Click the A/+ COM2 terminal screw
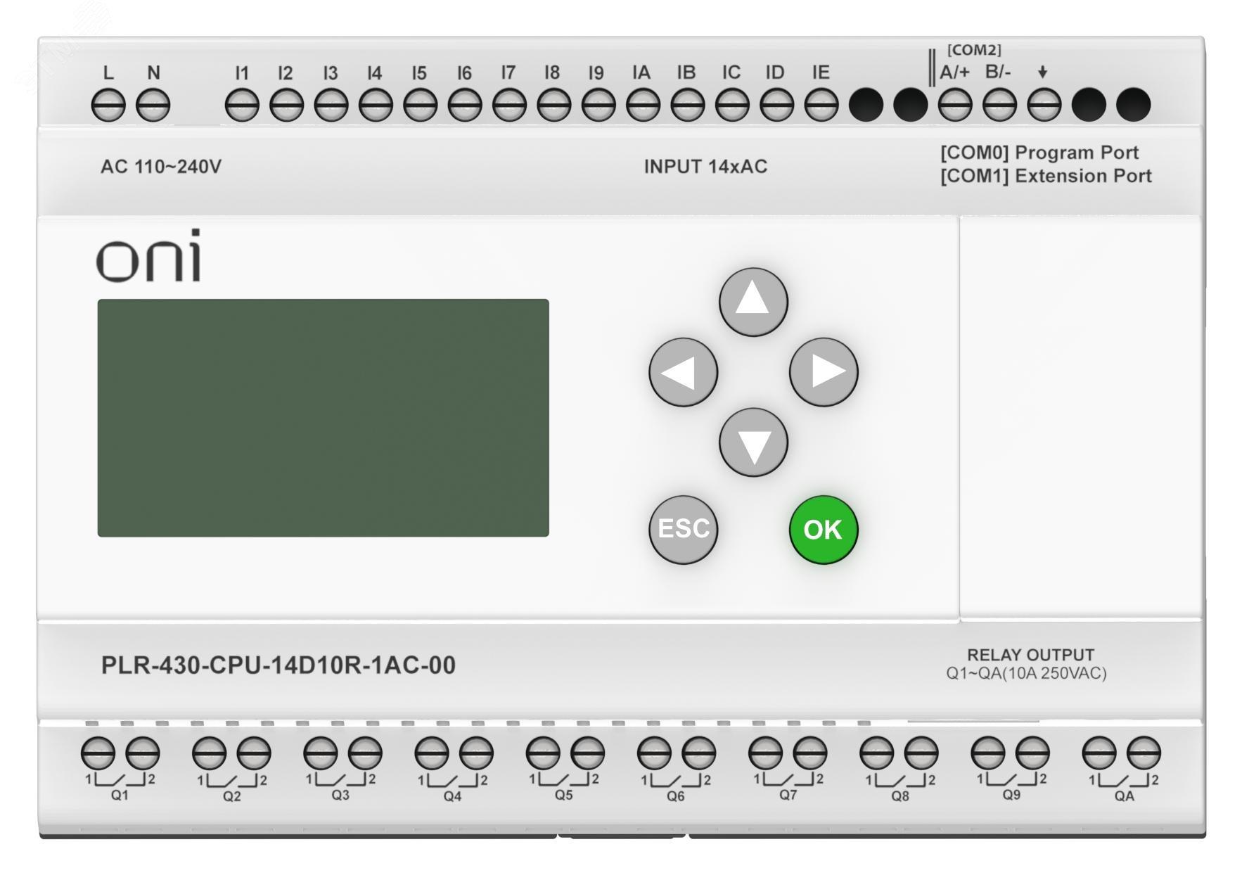 955,106
